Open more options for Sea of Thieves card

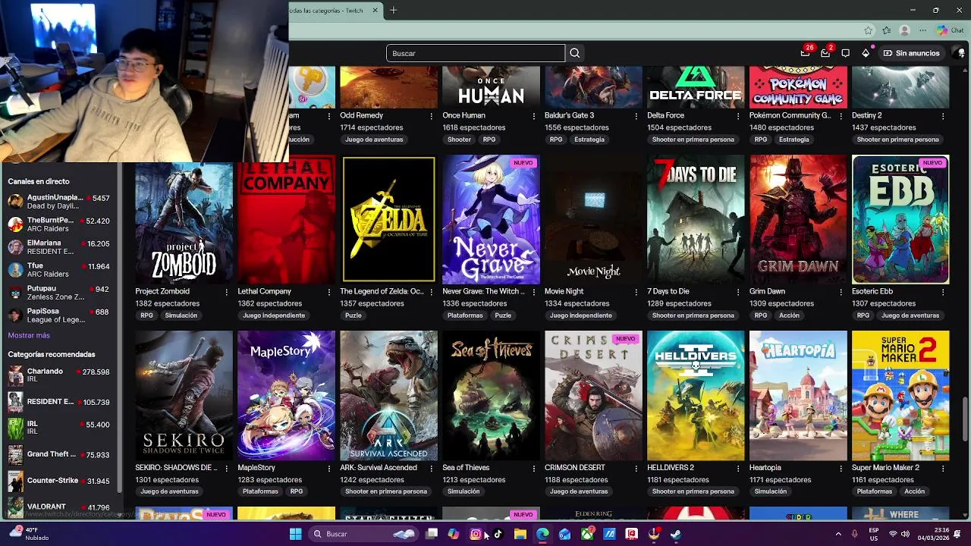coord(533,468)
